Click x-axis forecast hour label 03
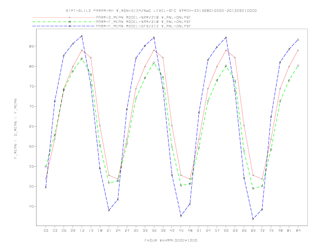 pos(55,230)
